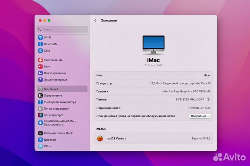Click the search magnifier icon
The image size is (250, 166).
click(x=39, y=29)
